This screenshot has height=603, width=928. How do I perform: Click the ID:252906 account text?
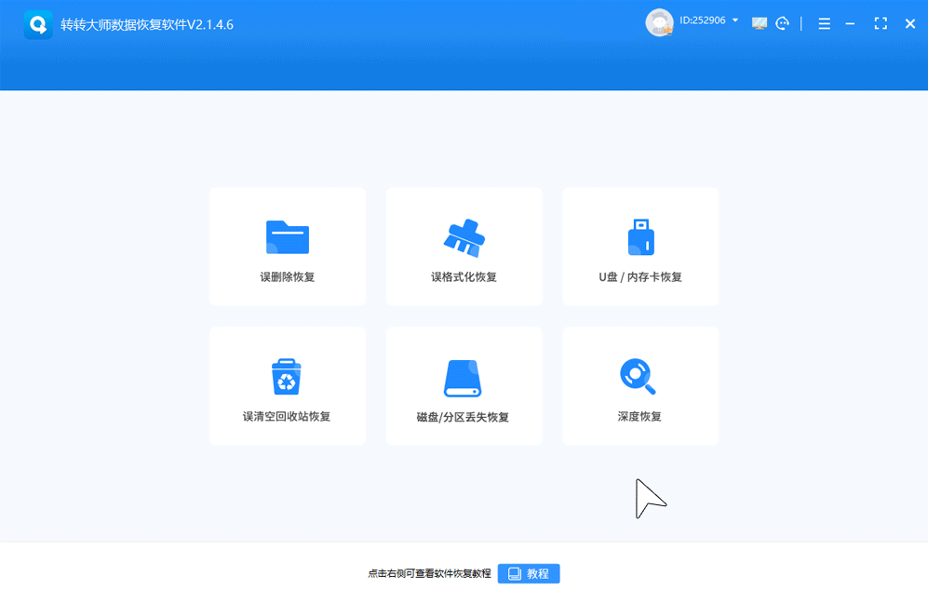[702, 20]
